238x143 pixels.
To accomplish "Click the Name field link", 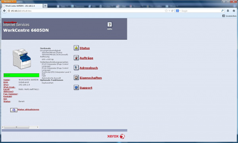I will 6,80.
